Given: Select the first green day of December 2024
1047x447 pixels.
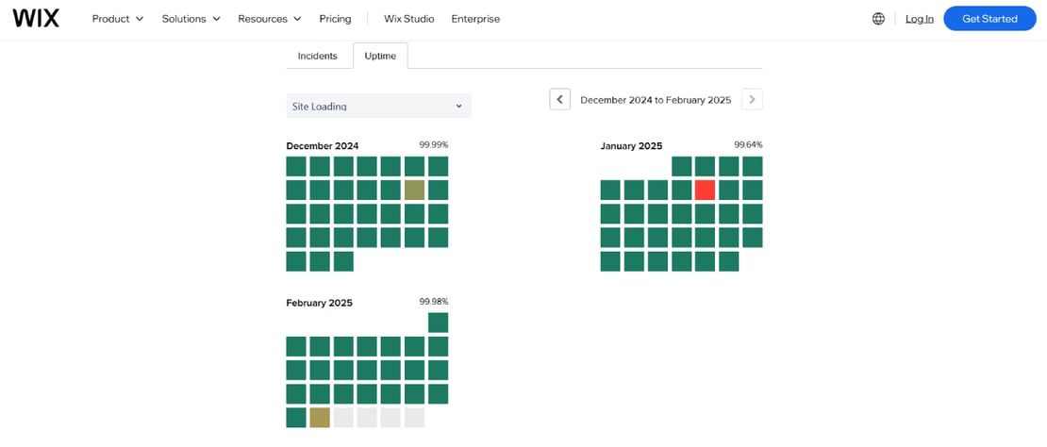Looking at the screenshot, I should tap(296, 166).
